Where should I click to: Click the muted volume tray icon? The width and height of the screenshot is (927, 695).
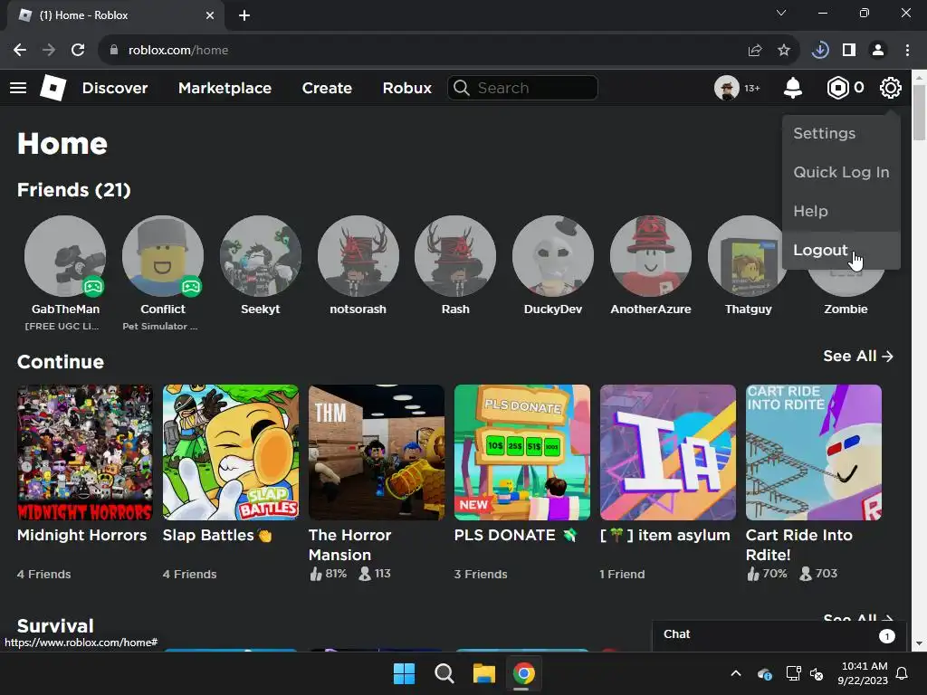817,673
